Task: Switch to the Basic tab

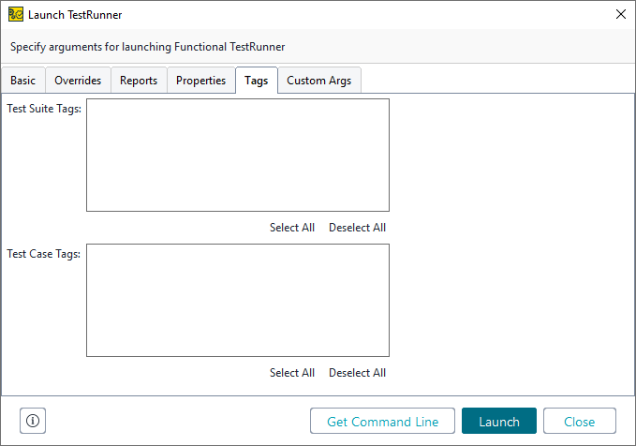Action: (x=23, y=81)
